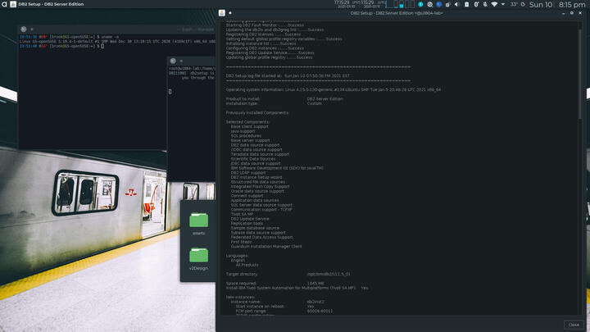Screen dimensions: 590x332
Task: Click the thermometer tray icon
Action: coord(476,5)
